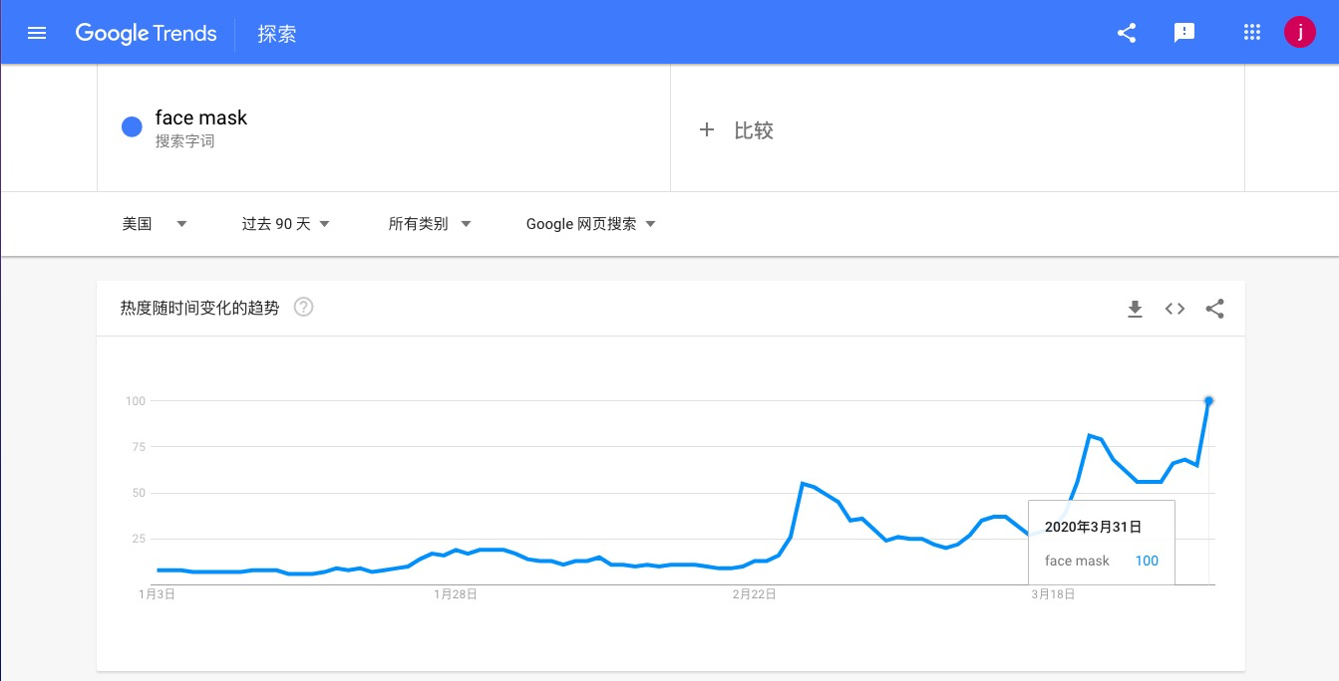The width and height of the screenshot is (1339, 681).
Task: Click the share icon in header
Action: (x=1127, y=33)
